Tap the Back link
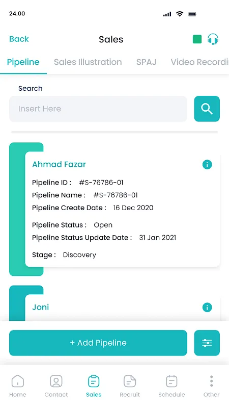The image size is (229, 408). click(19, 39)
